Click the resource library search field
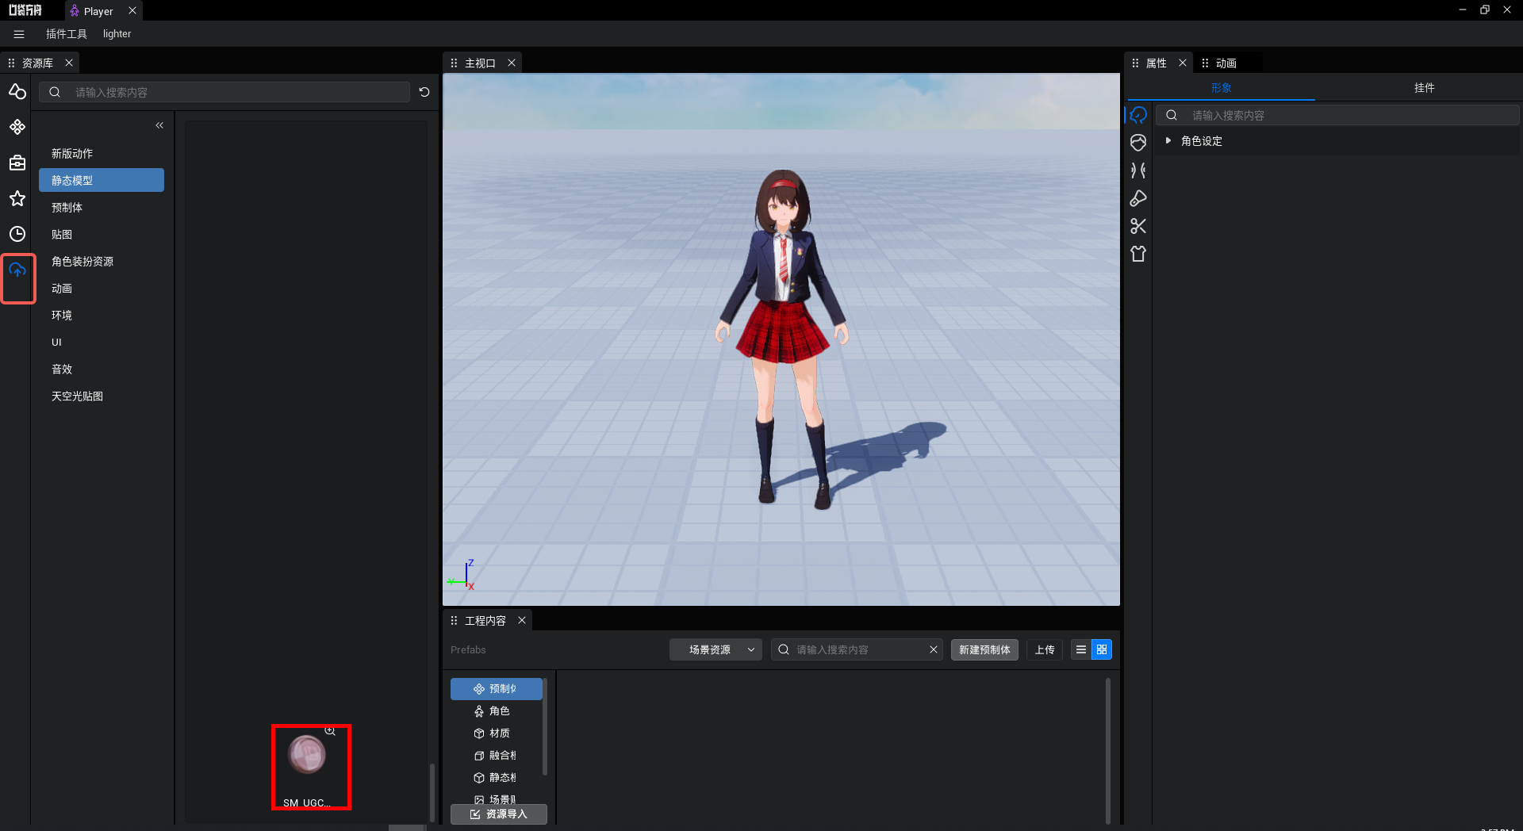The image size is (1523, 831). click(224, 92)
